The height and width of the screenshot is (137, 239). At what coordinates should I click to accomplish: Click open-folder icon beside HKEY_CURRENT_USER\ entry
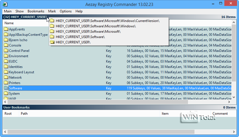(52, 42)
